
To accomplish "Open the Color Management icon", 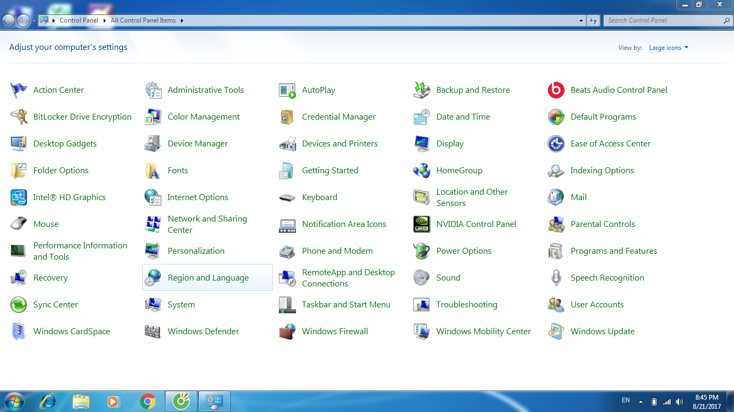I will pyautogui.click(x=153, y=117).
